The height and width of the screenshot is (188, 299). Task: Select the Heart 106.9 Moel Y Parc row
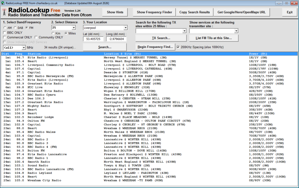pyautogui.click(x=149, y=113)
